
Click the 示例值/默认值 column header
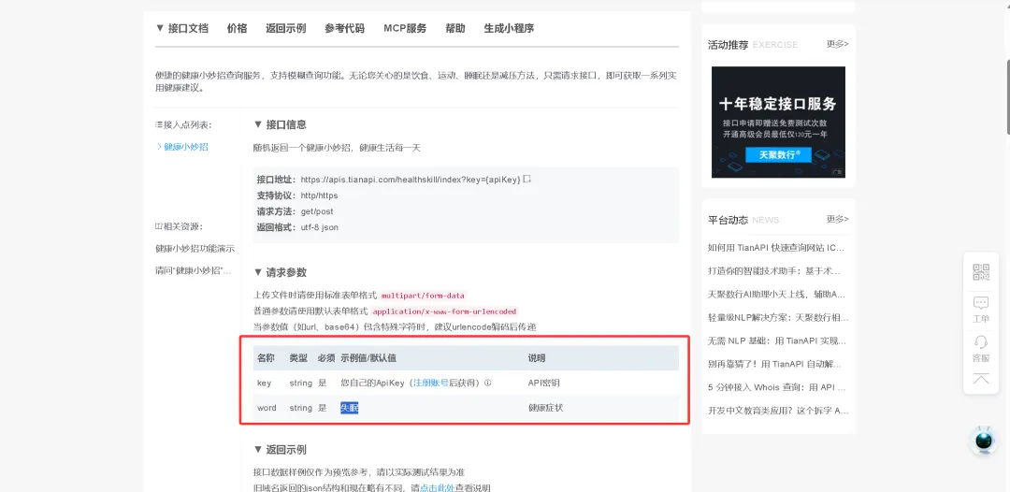[x=368, y=358]
